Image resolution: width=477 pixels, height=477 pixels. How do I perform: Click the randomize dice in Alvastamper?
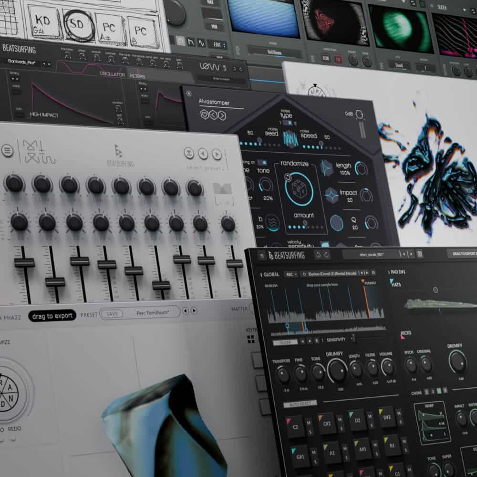pyautogui.click(x=299, y=189)
